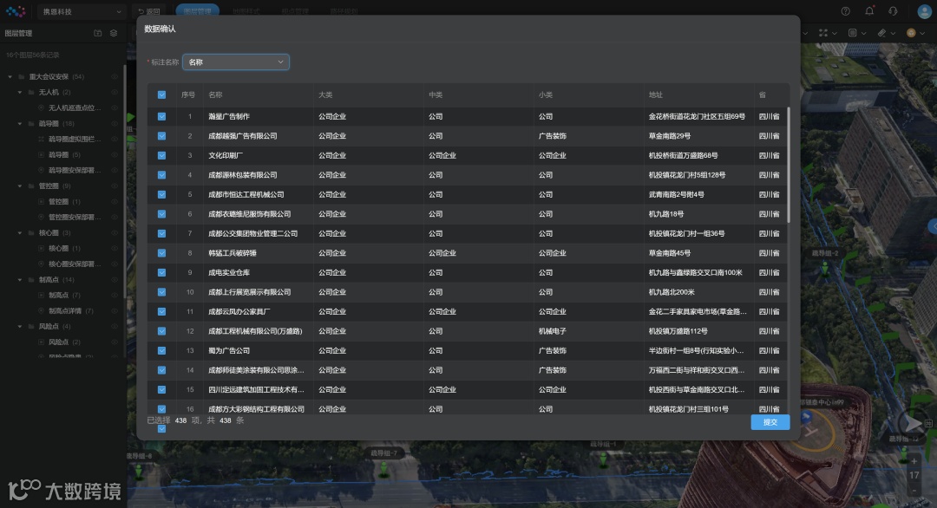
Task: Switch to the 图层管理 tab
Action: point(197,11)
